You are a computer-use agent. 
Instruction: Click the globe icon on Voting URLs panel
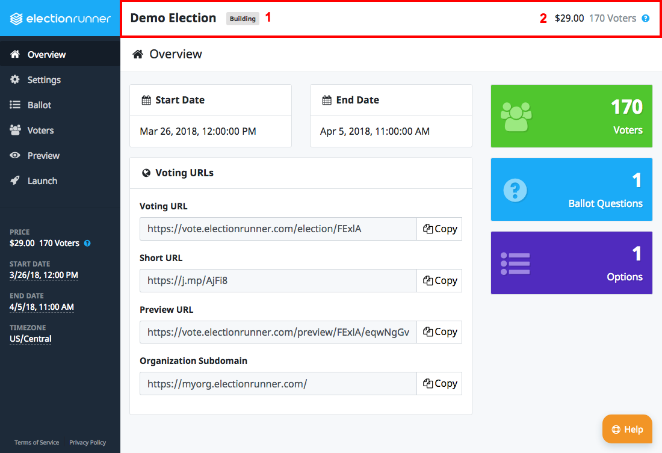[x=146, y=173]
